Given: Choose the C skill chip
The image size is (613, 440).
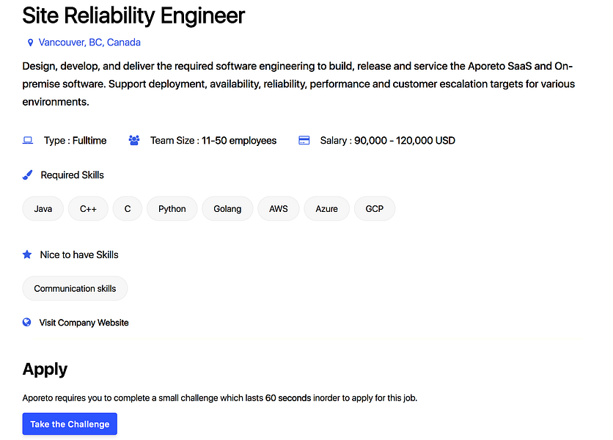Looking at the screenshot, I should coord(128,209).
